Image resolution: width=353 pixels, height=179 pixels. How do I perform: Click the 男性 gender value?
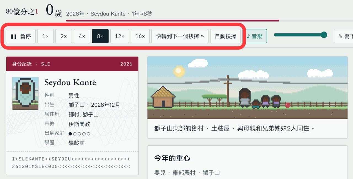(x=74, y=96)
